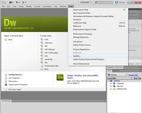Expand the Desktop items tree node
Viewport: 142px width, 113px height.
(x=111, y=89)
